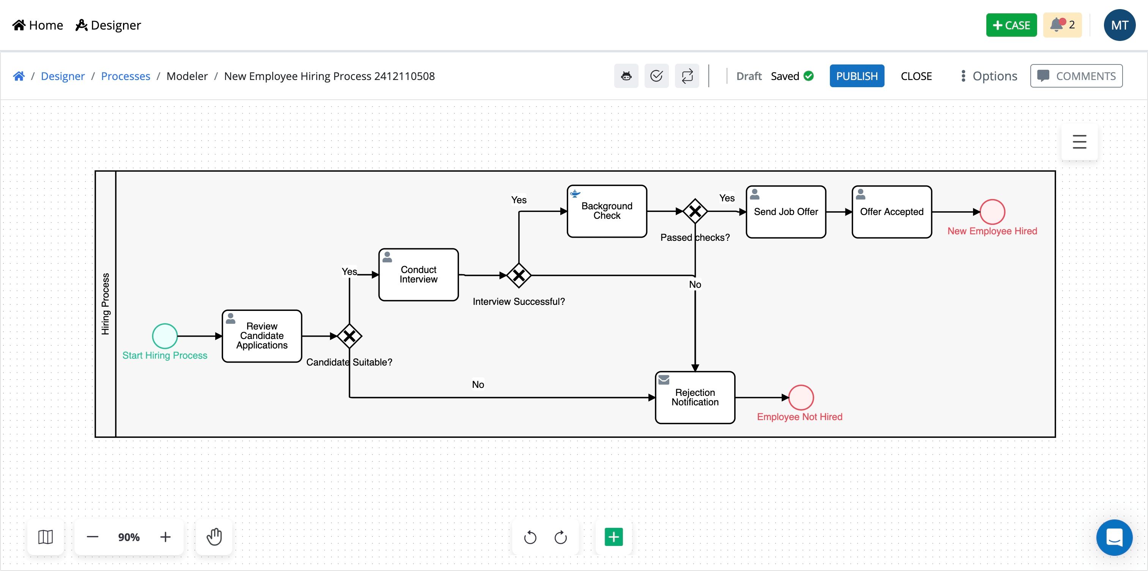Click the vertical dots beside Options
This screenshot has height=571, width=1148.
coord(963,76)
